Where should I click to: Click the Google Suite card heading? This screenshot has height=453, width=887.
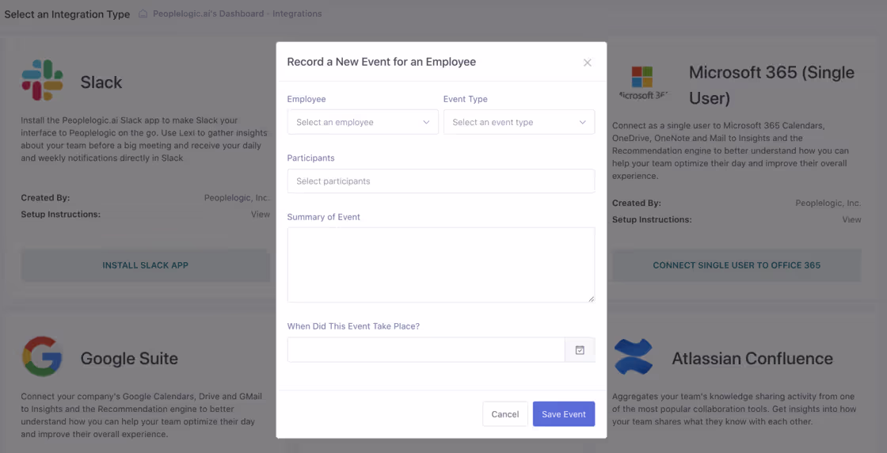coord(129,359)
